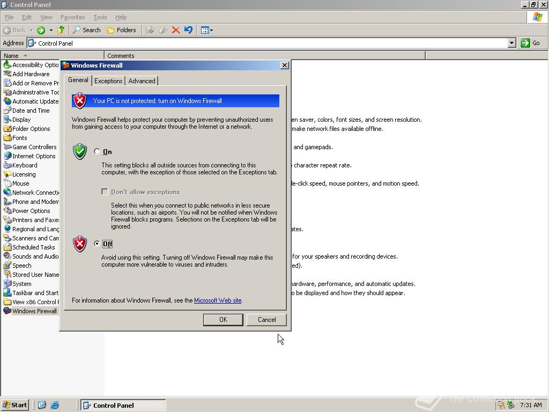This screenshot has height=412, width=549.
Task: Select the On radio button
Action: (x=97, y=151)
